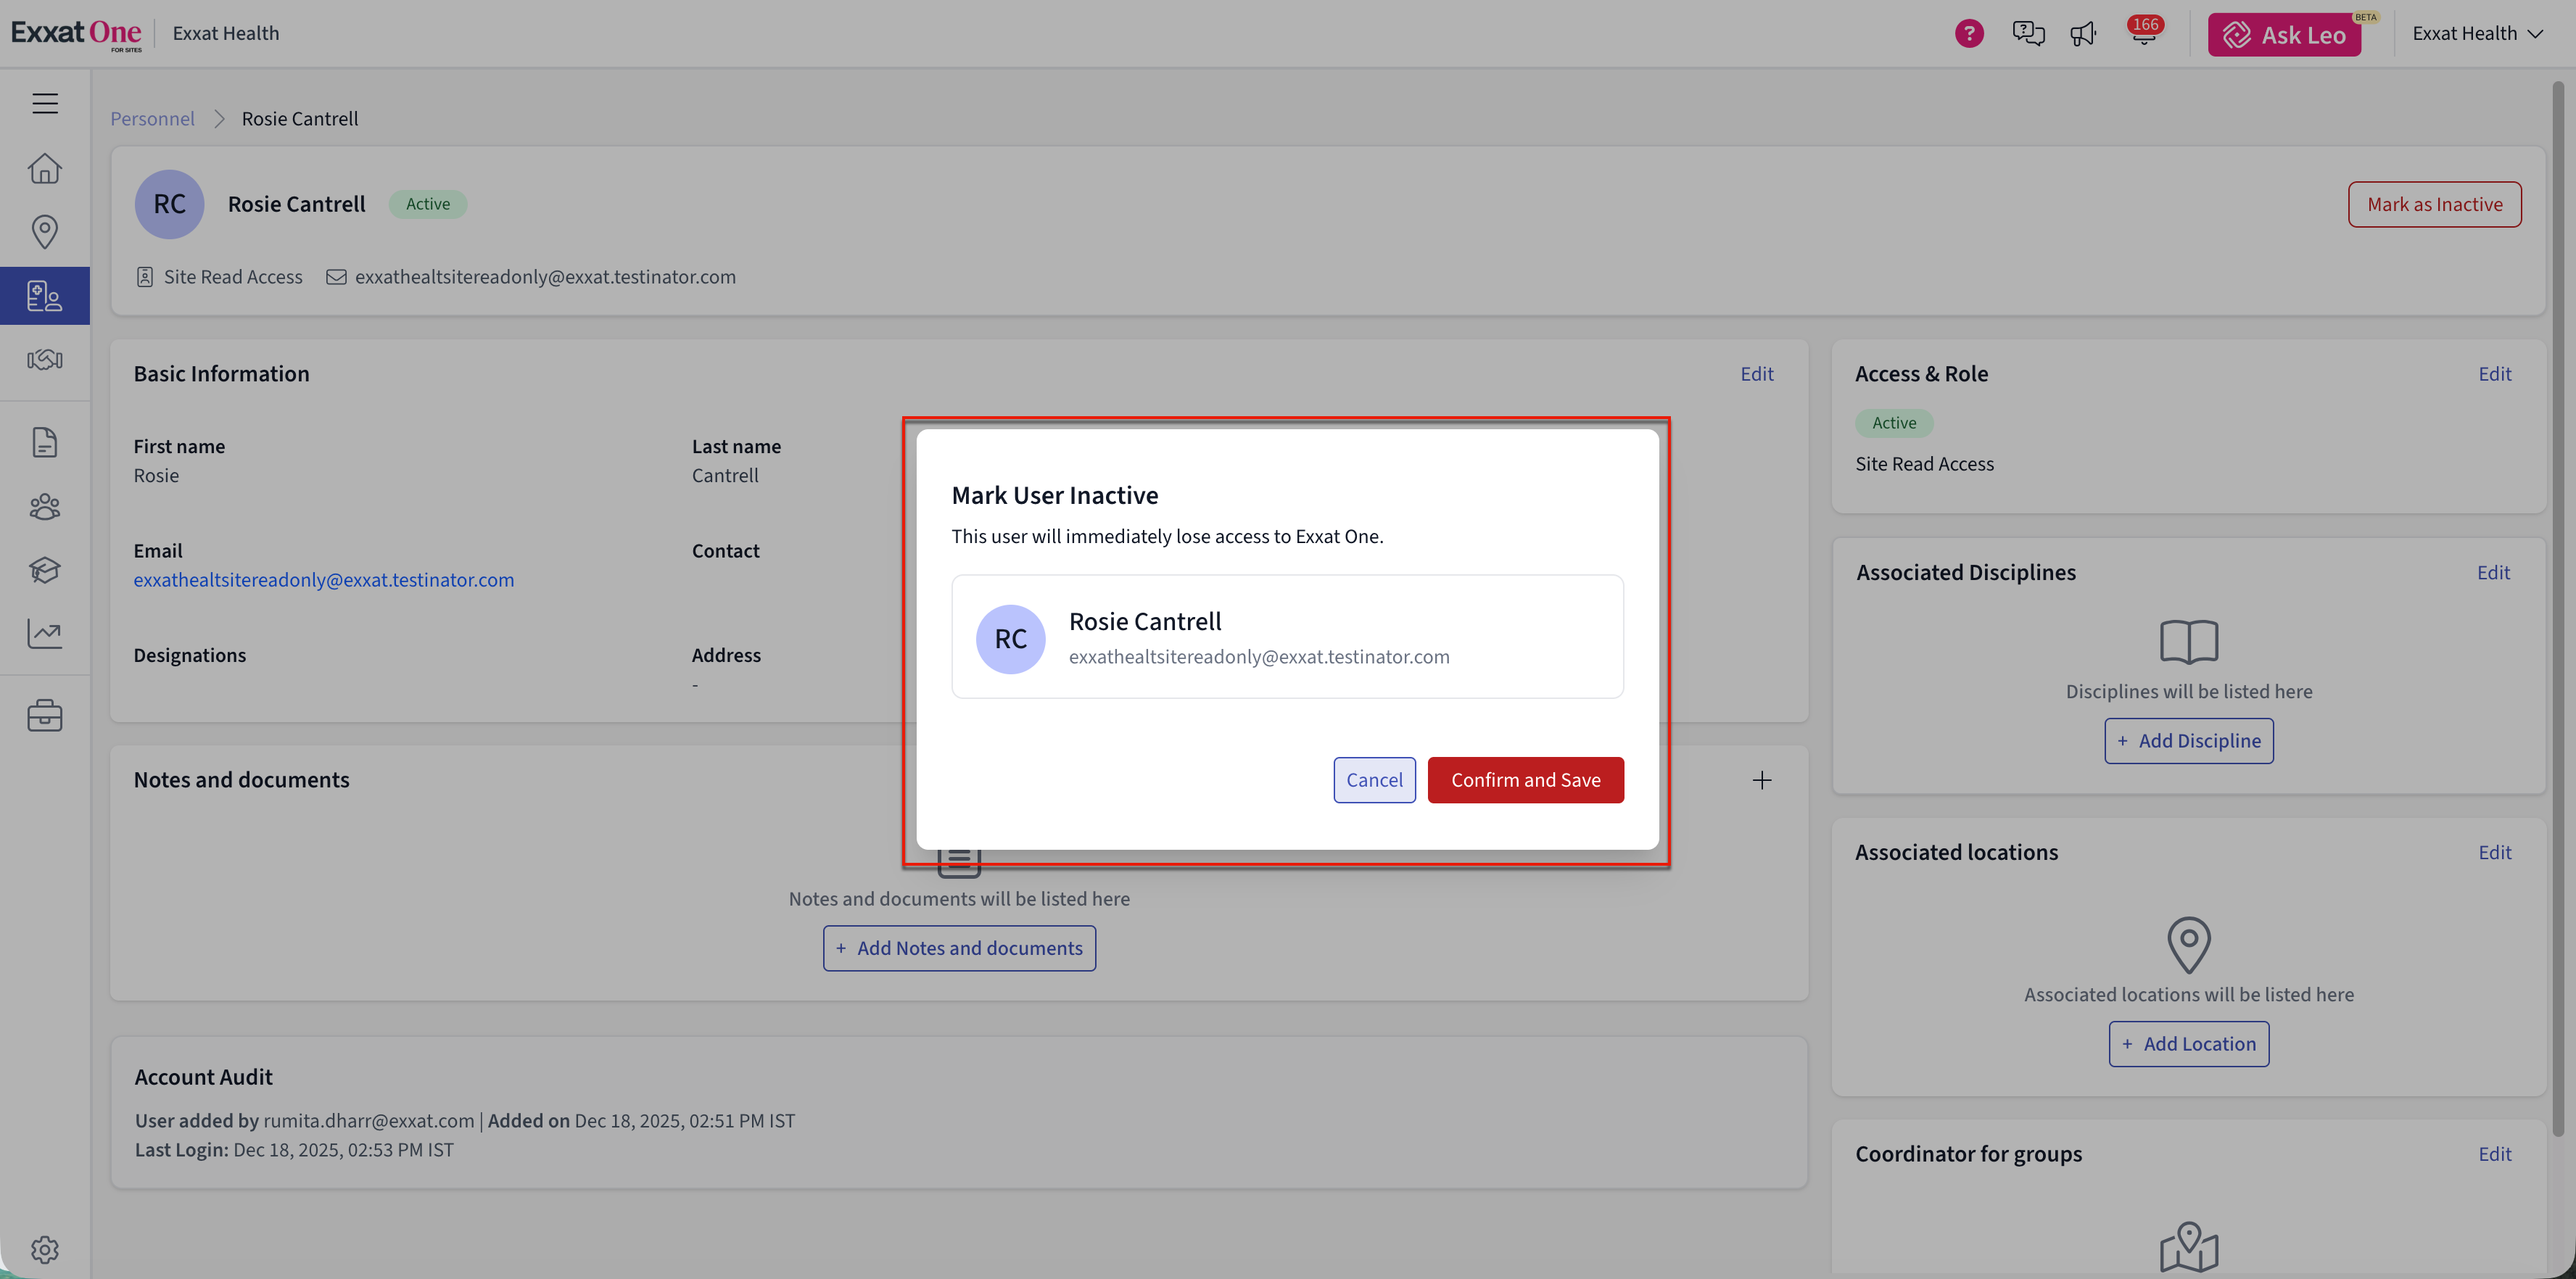Edit Coordinator for groups section
This screenshot has height=1279, width=2576.
[2494, 1155]
